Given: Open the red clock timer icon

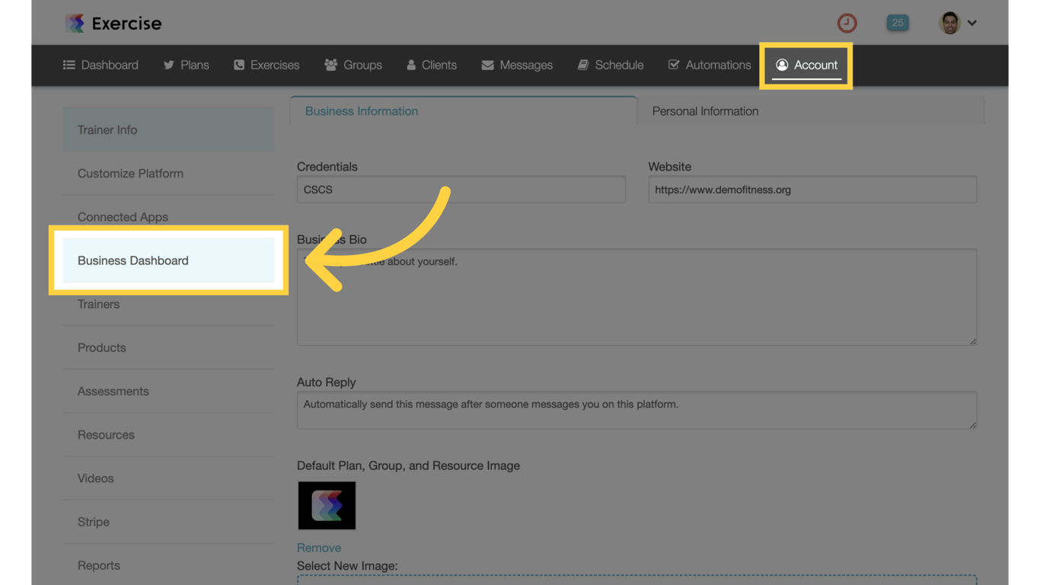Looking at the screenshot, I should pyautogui.click(x=847, y=23).
